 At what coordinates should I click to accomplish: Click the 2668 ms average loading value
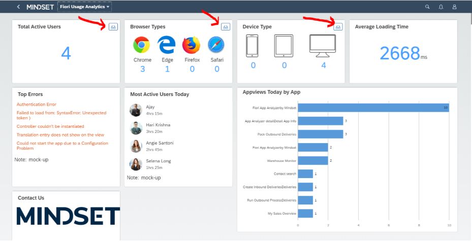coord(403,53)
